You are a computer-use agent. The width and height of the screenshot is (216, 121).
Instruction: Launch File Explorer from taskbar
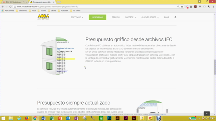11,118
